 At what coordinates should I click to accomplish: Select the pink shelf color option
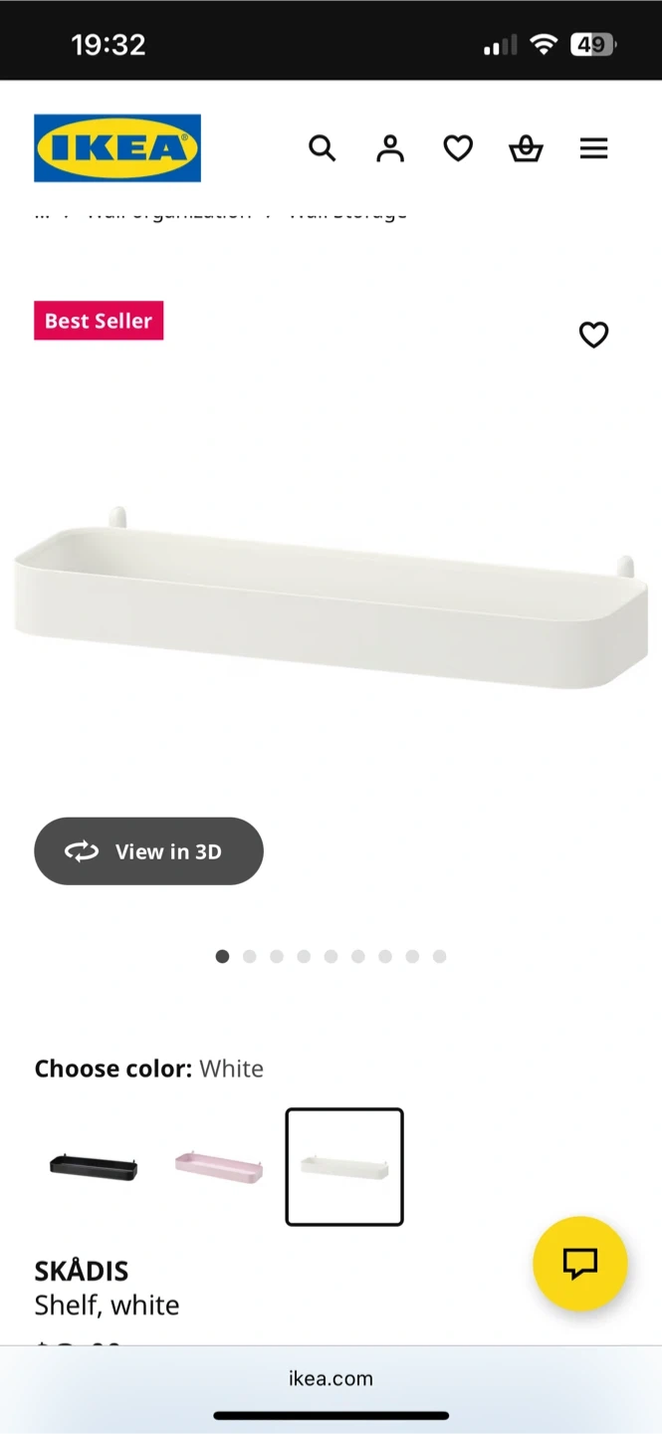pos(219,1166)
